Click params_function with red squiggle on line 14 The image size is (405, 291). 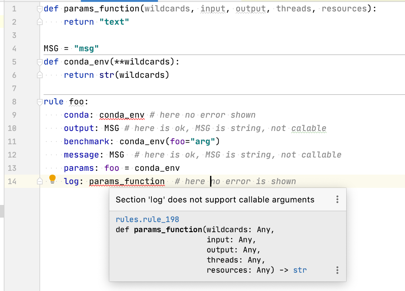click(x=126, y=181)
